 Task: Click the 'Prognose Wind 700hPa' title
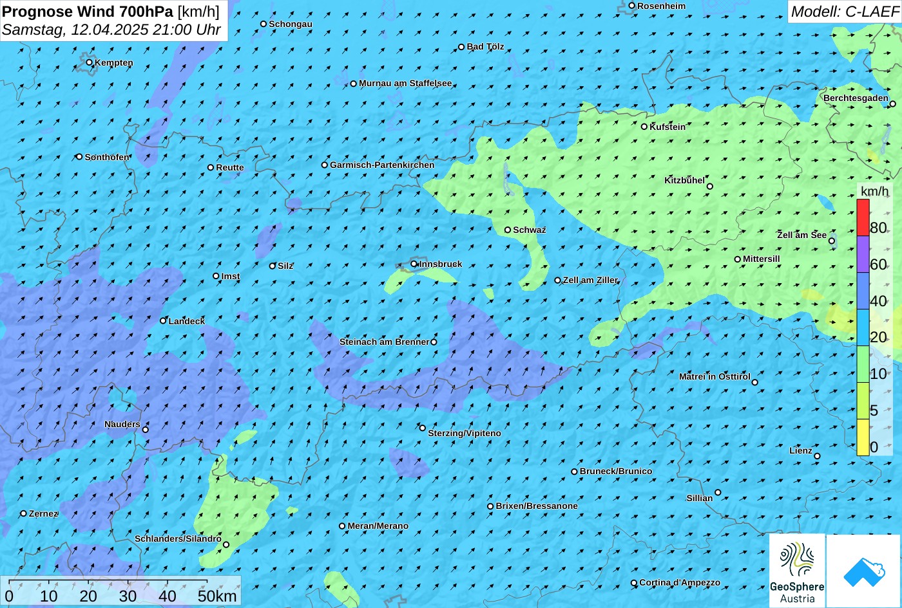coord(88,11)
